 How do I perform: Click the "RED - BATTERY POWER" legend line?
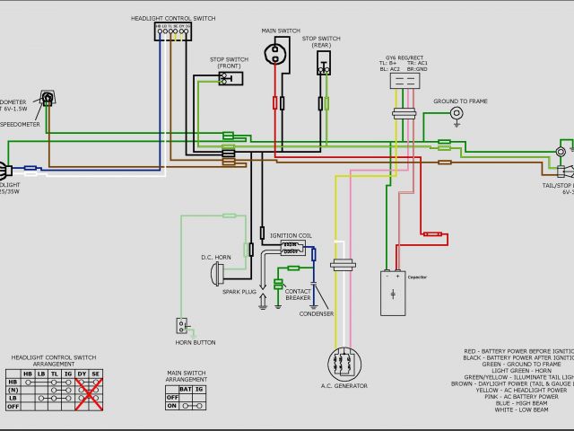pos(517,351)
